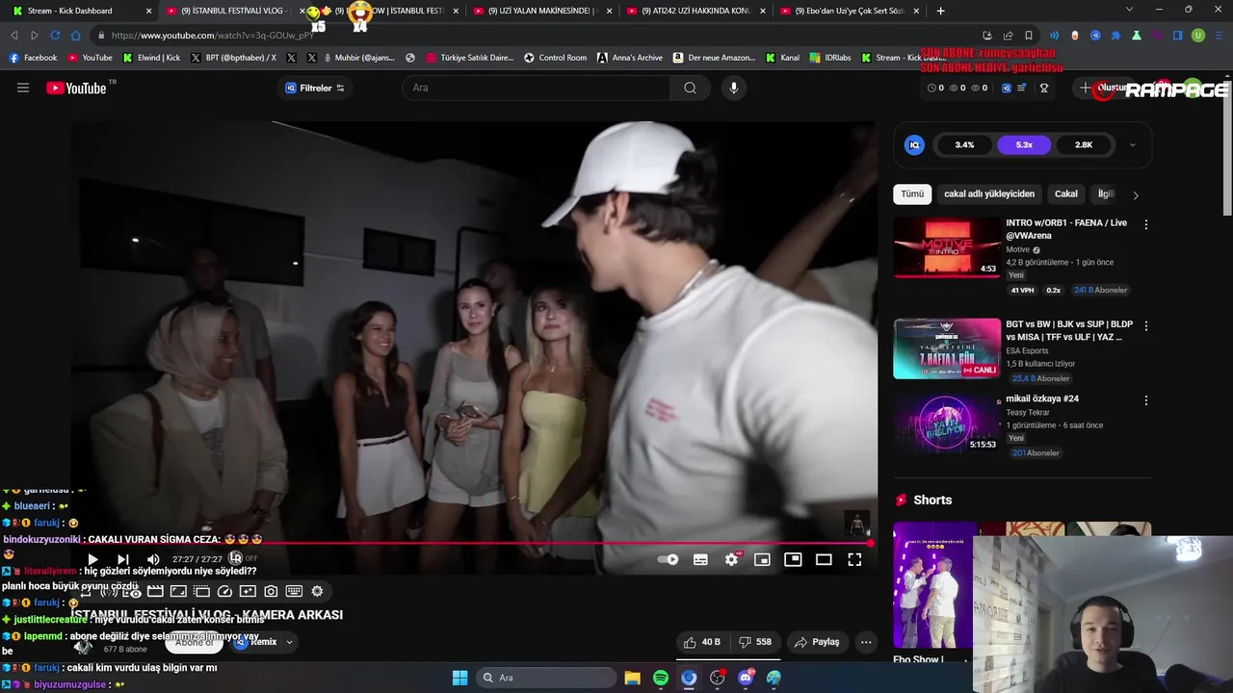Open the Filtreler dropdown next to logo
The height and width of the screenshot is (693, 1233).
[315, 88]
